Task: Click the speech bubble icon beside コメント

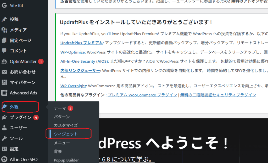Action: (x=4, y=51)
